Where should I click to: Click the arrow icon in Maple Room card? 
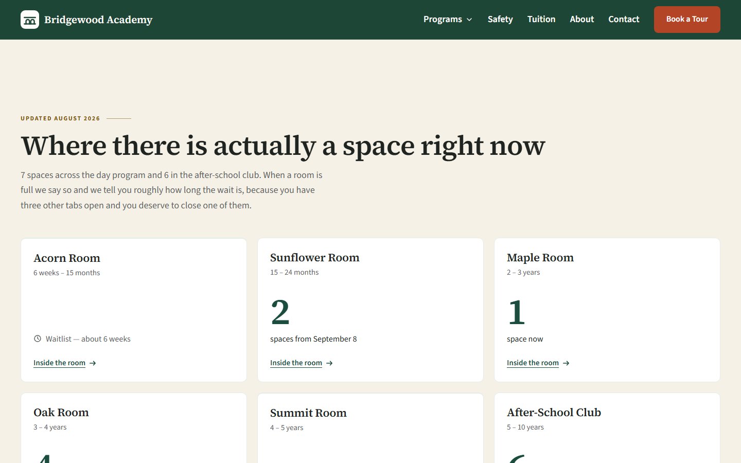click(566, 363)
